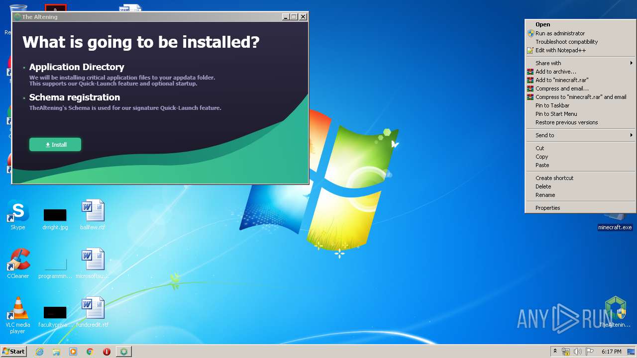This screenshot has height=358, width=637.
Task: Click the Install button in The Altening
Action: [x=55, y=145]
